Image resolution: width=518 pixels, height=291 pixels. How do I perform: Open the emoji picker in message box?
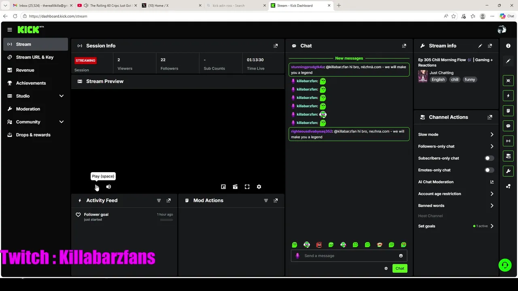401,255
